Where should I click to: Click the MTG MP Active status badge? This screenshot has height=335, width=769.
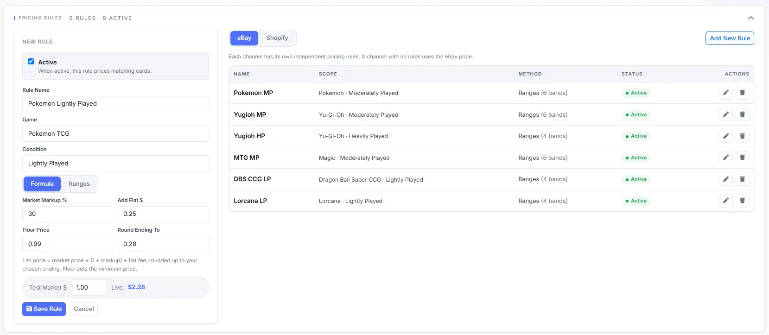(x=636, y=158)
